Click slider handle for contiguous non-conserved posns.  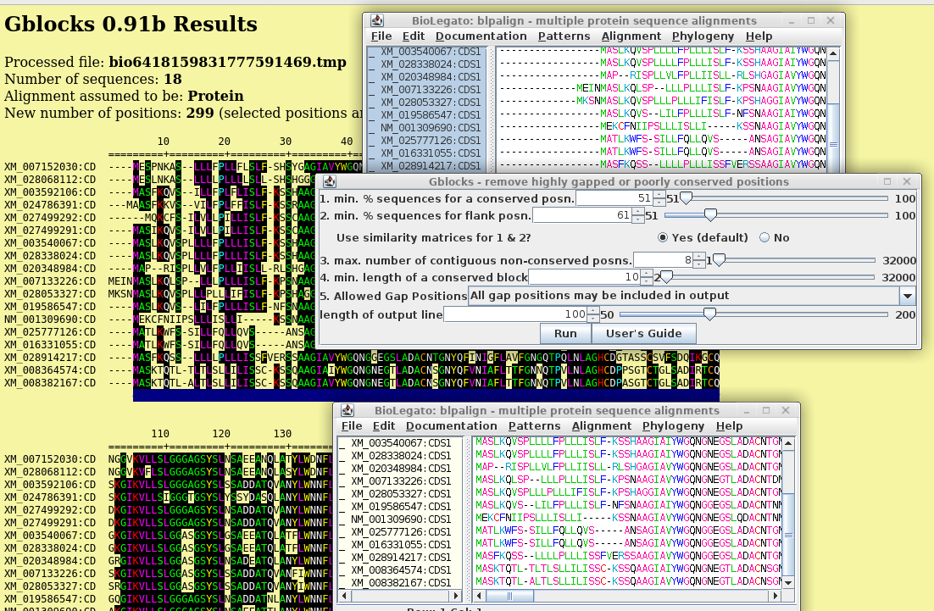click(719, 260)
